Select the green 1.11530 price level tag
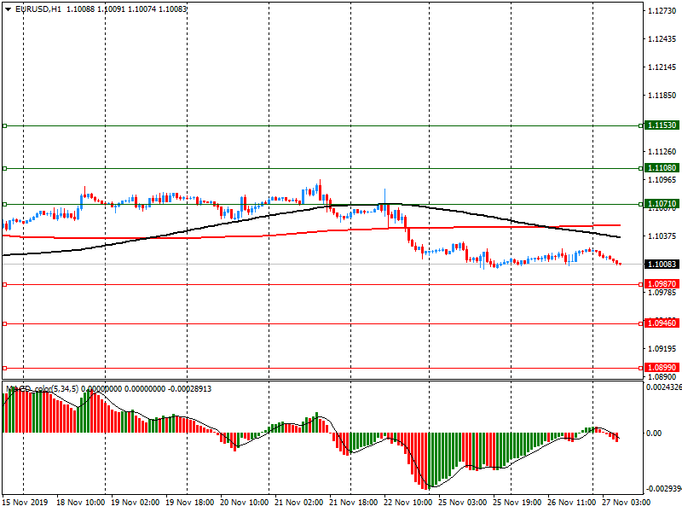682x512 pixels. (x=662, y=125)
